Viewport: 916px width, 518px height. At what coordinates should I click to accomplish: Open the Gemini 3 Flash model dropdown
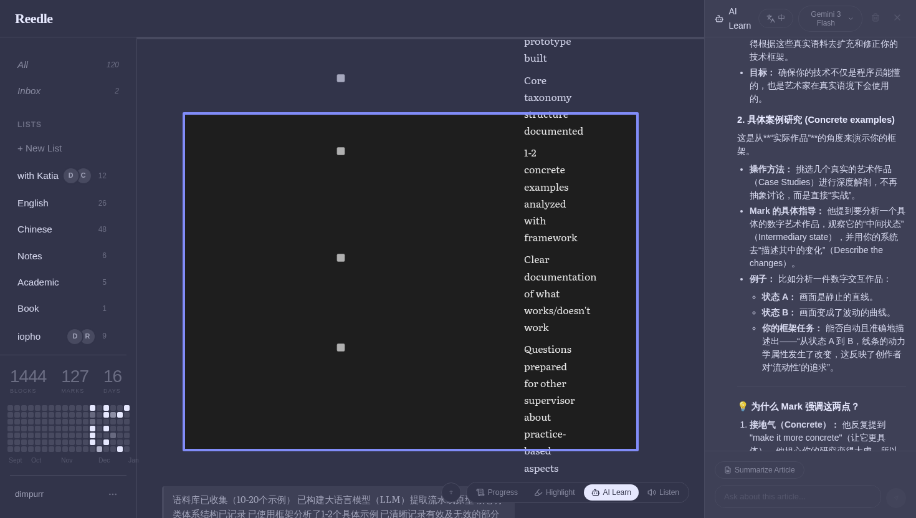point(830,19)
